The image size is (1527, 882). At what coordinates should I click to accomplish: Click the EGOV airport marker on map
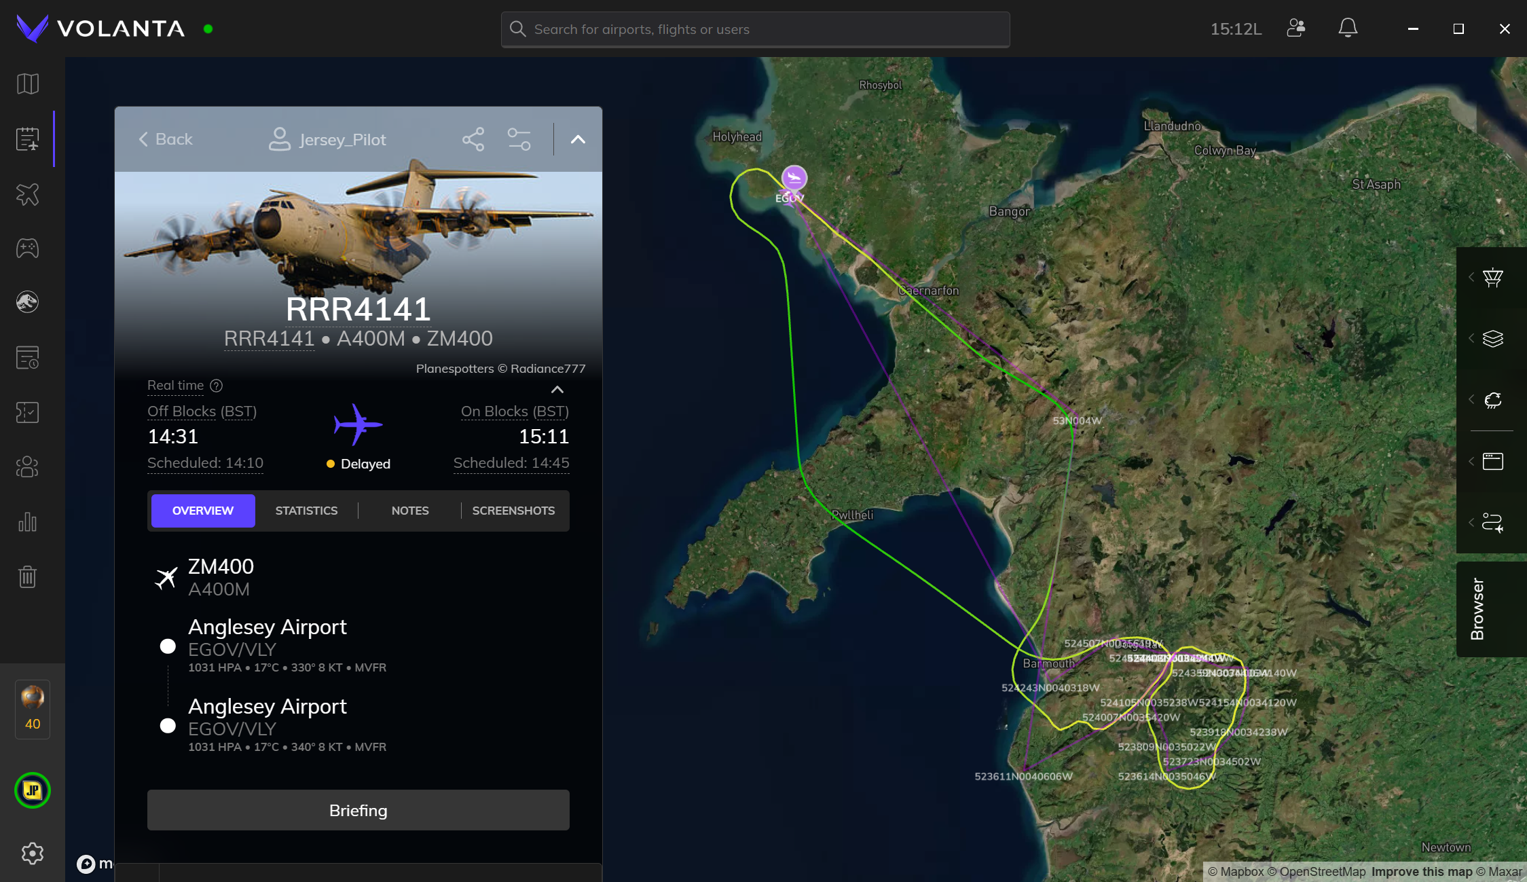[794, 178]
